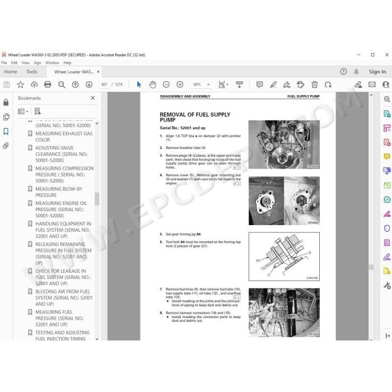Enable scrolling page display icon
The height and width of the screenshot is (392, 392).
[x=239, y=85]
